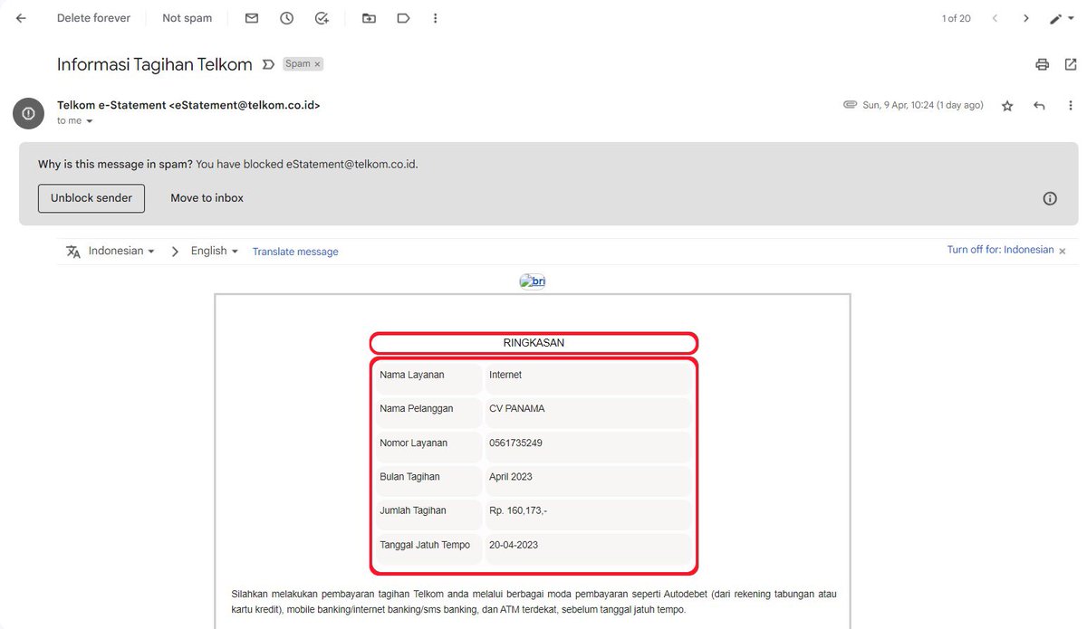
Task: Open the Labels tag icon
Action: pos(403,18)
